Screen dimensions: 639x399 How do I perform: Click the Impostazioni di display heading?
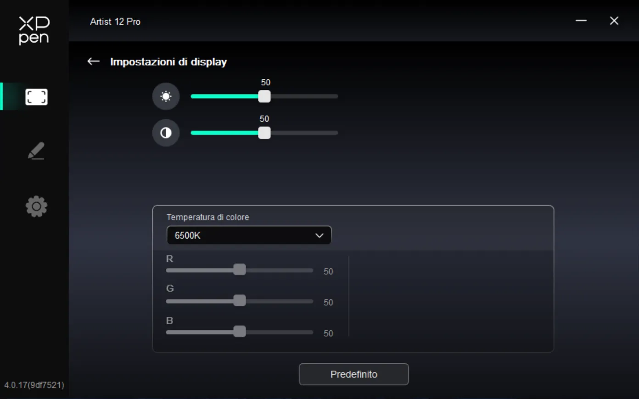pos(168,61)
